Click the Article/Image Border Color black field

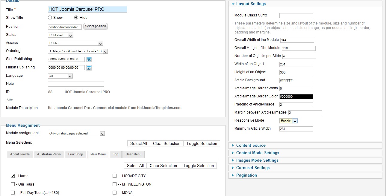point(296,97)
